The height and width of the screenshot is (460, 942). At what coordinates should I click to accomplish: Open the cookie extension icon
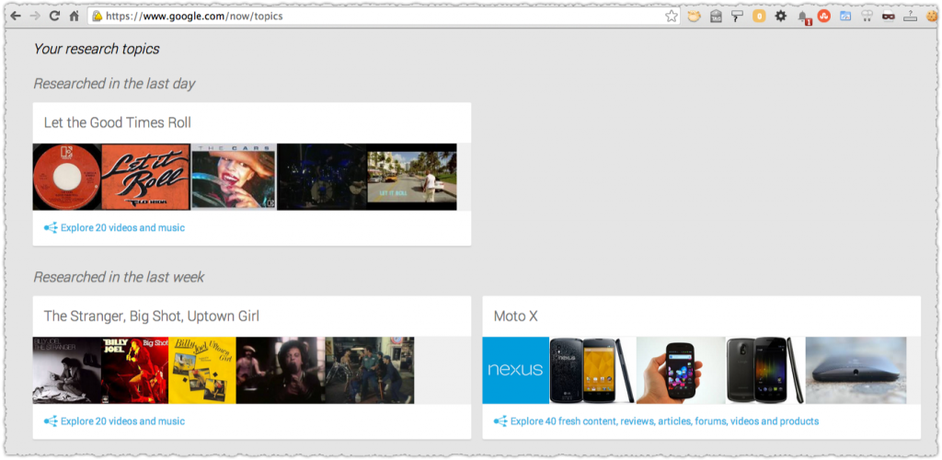(x=931, y=17)
